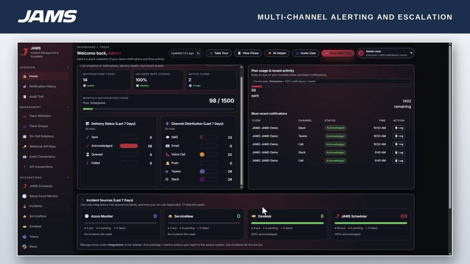Launch the AI Helper
Image resolution: width=470 pixels, height=264 pixels.
coord(277,53)
